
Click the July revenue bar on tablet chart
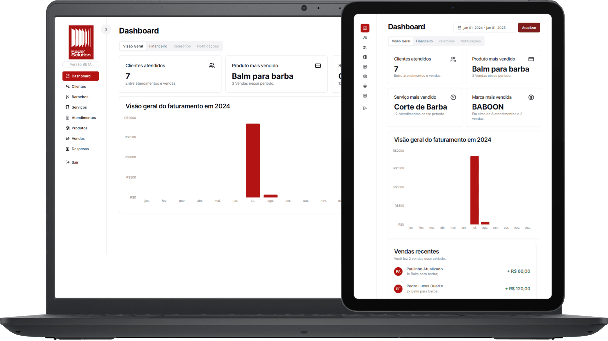point(474,190)
